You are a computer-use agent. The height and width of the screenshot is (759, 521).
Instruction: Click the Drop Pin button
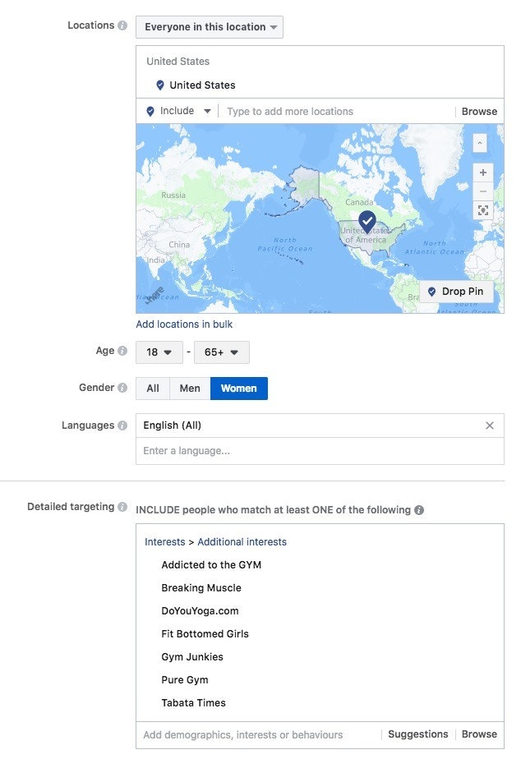[x=456, y=292]
